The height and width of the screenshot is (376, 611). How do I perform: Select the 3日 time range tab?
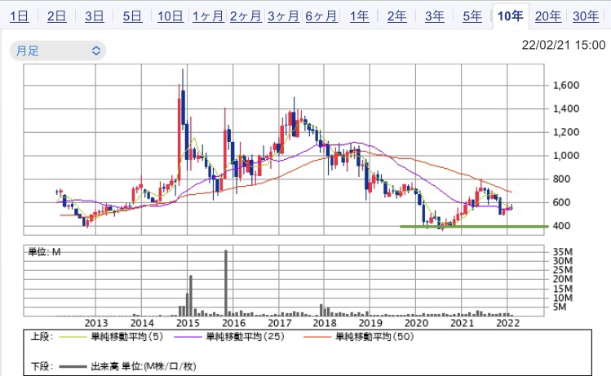tap(95, 16)
